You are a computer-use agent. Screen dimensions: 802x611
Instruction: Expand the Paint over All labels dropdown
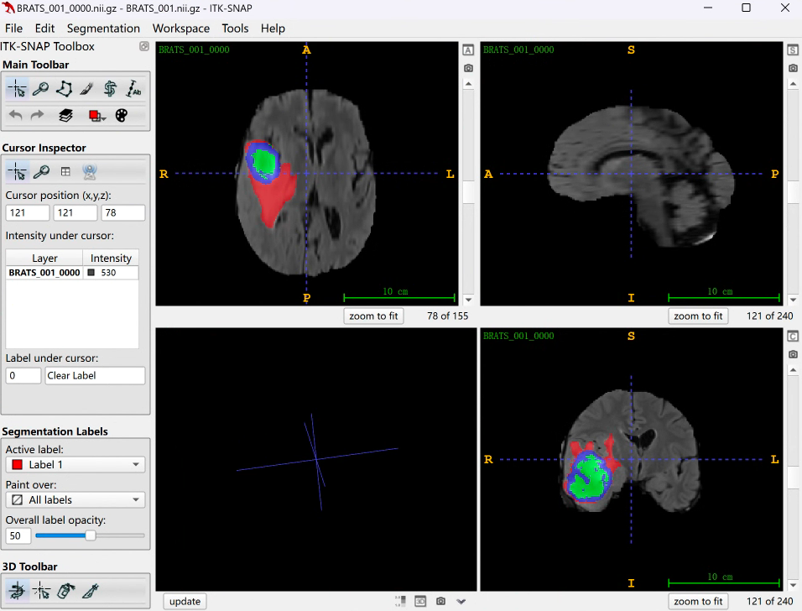coord(76,500)
